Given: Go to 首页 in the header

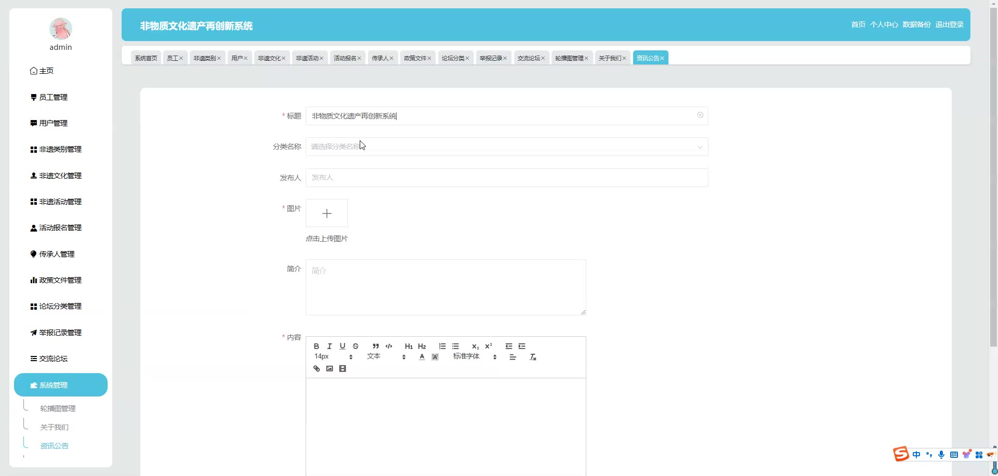Looking at the screenshot, I should (x=858, y=24).
